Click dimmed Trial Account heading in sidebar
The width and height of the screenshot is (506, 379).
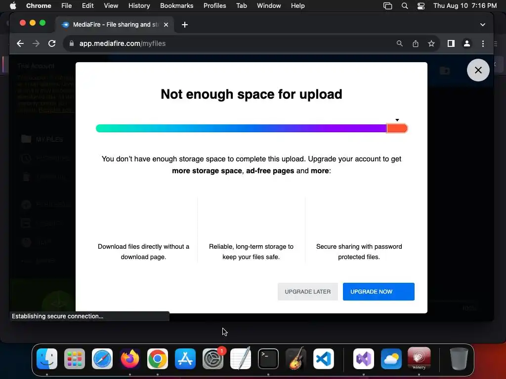(x=36, y=66)
